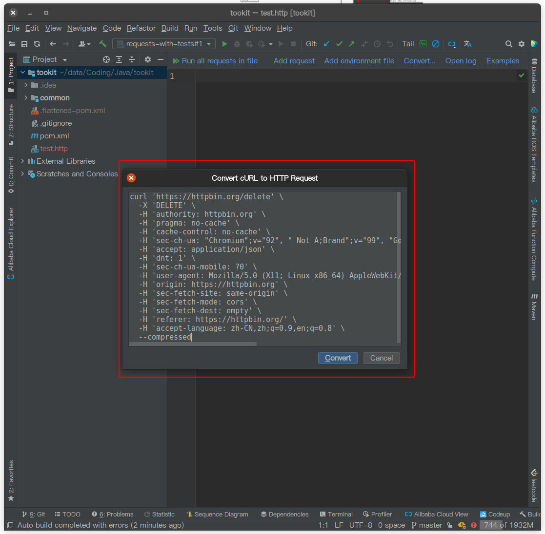Click the blue circle slash icon near Tail
This screenshot has width=545, height=534.
436,44
